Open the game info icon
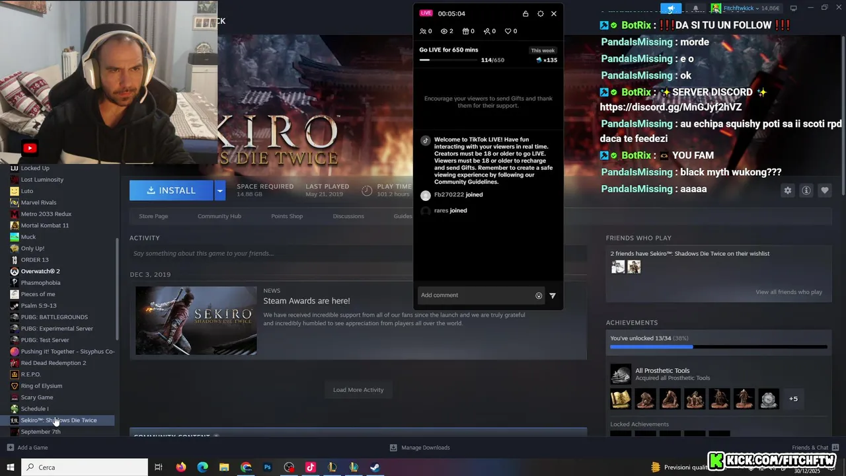 tap(806, 190)
